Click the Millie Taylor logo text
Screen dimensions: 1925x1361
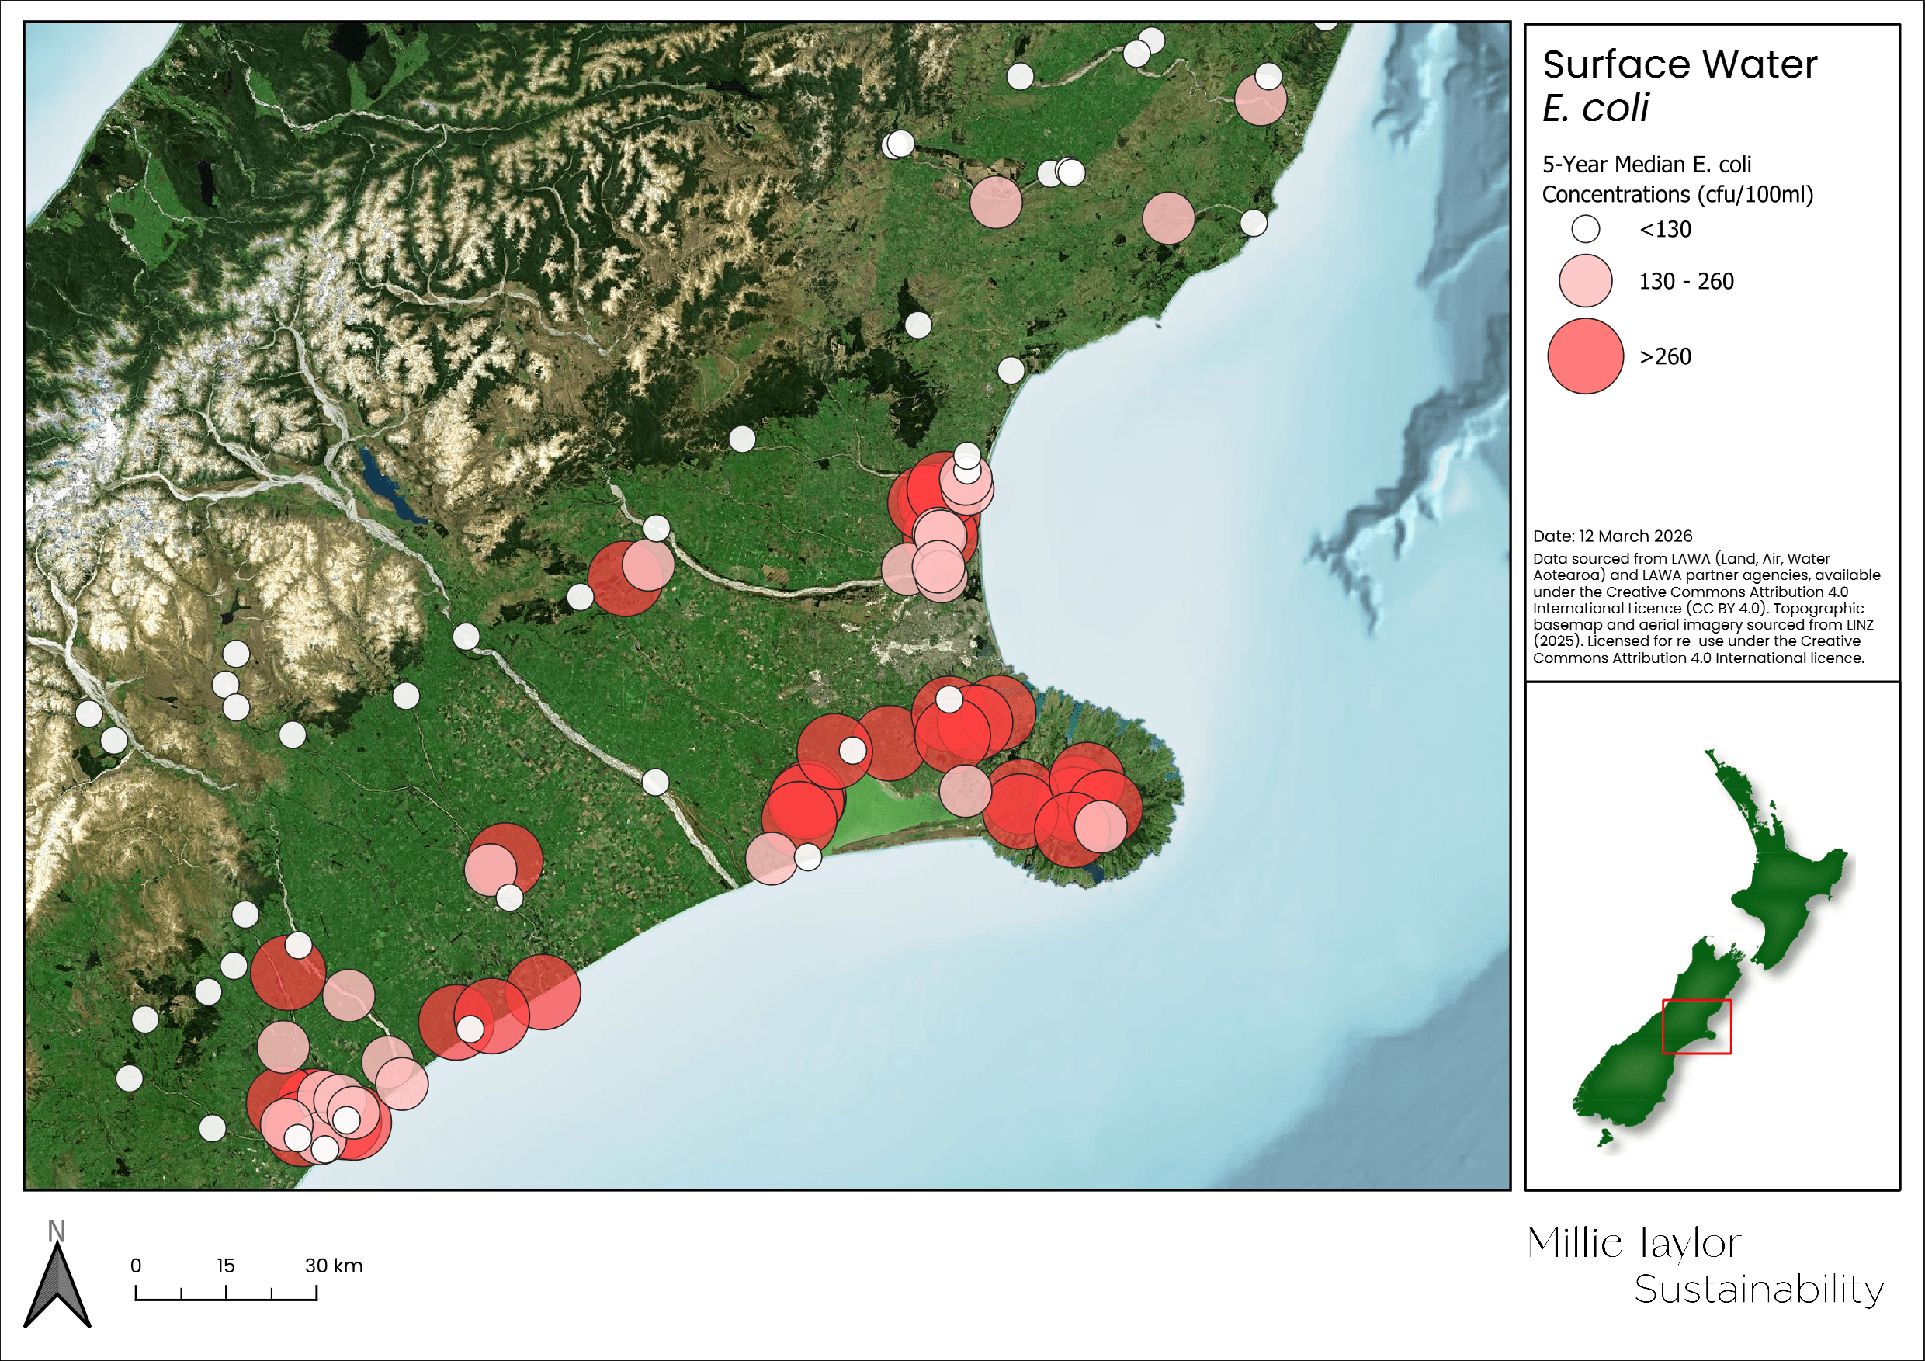pyautogui.click(x=1633, y=1243)
